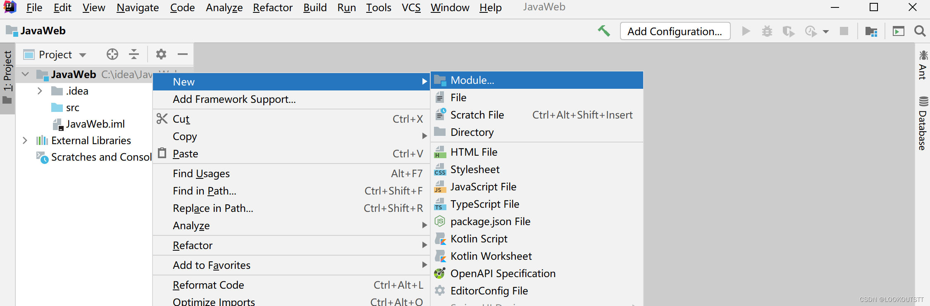Open the Edit menu
This screenshot has width=930, height=306.
tap(62, 7)
